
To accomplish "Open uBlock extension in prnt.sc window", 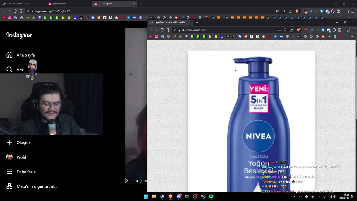I will coord(306,30).
